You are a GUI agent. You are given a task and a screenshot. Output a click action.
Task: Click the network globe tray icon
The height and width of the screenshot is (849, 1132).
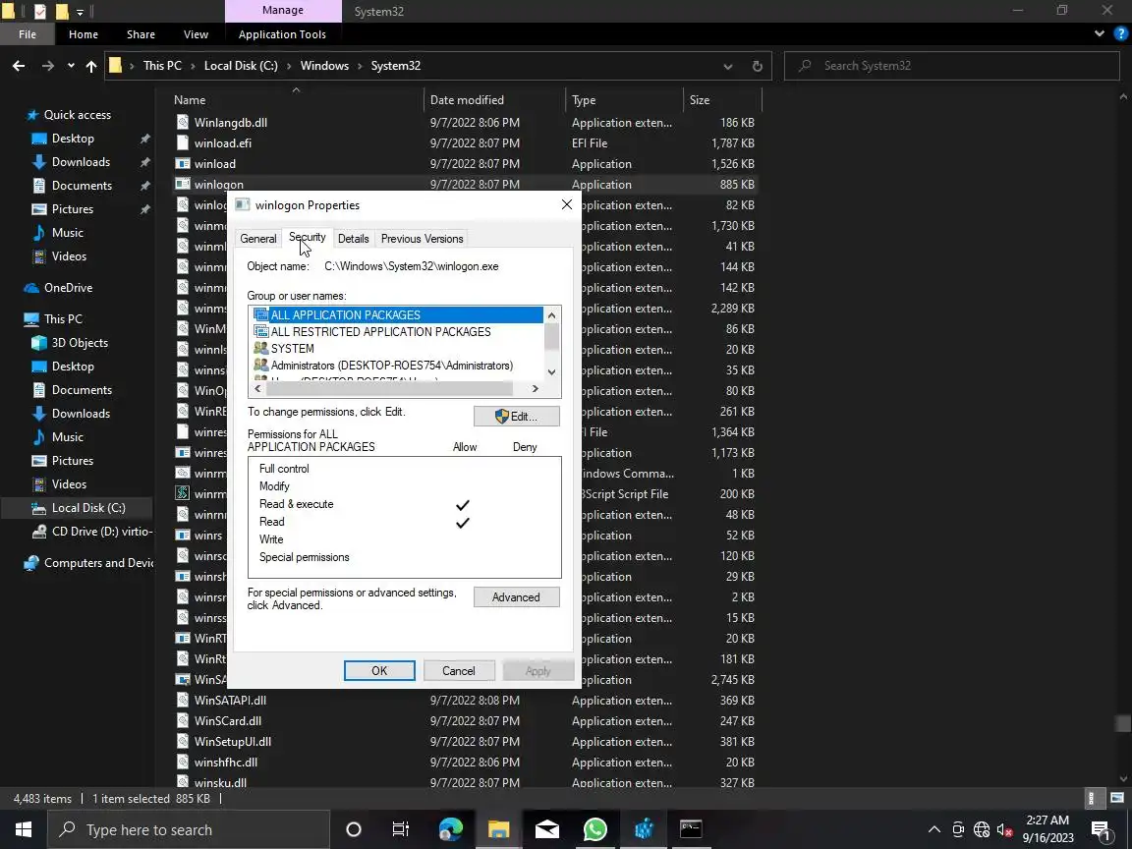(x=981, y=829)
